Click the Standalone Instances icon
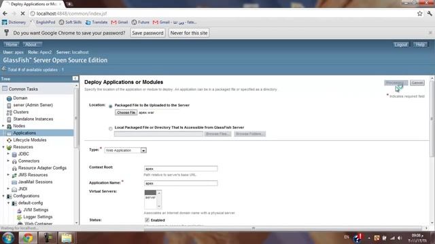This screenshot has width=435, height=244. [x=9, y=119]
